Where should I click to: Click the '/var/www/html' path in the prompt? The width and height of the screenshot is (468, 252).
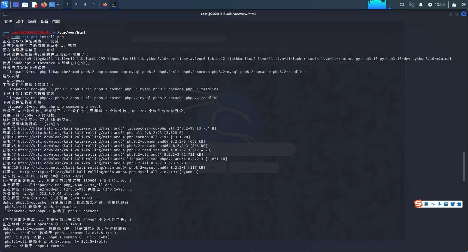[x=71, y=33]
